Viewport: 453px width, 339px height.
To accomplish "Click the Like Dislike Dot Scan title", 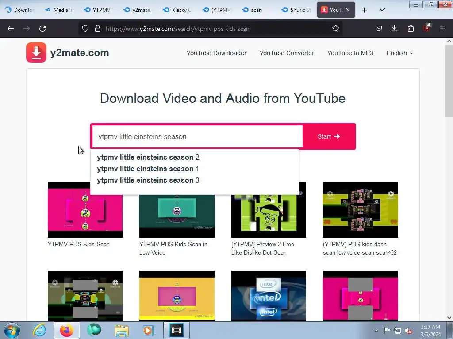I will [262, 248].
